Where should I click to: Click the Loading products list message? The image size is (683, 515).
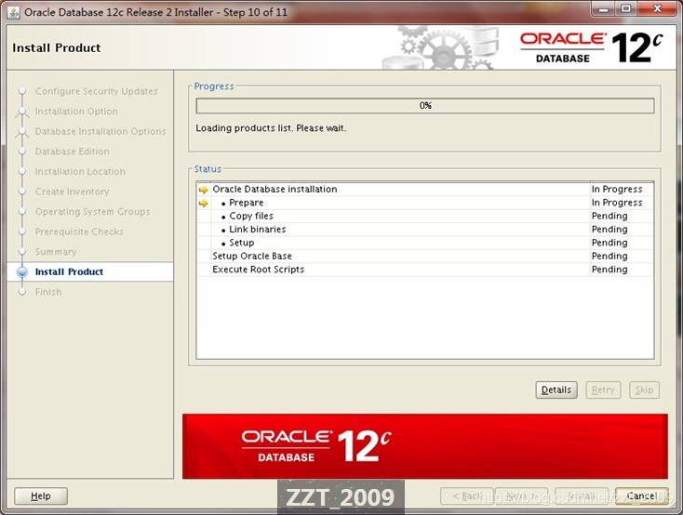pyautogui.click(x=271, y=128)
